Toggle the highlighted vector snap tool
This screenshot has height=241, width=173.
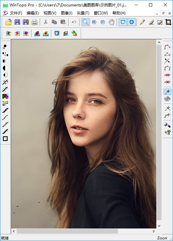click(168, 92)
